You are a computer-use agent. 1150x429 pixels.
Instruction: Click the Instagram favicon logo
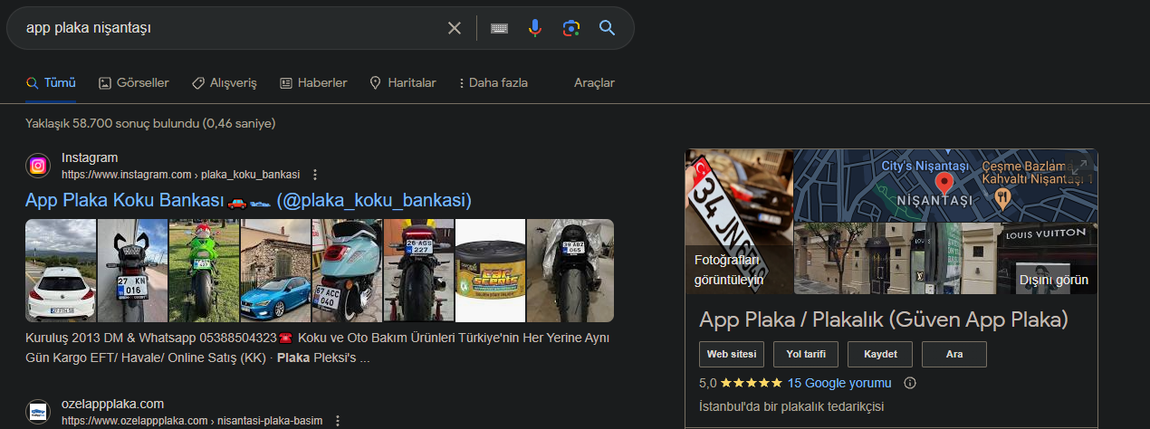(38, 166)
